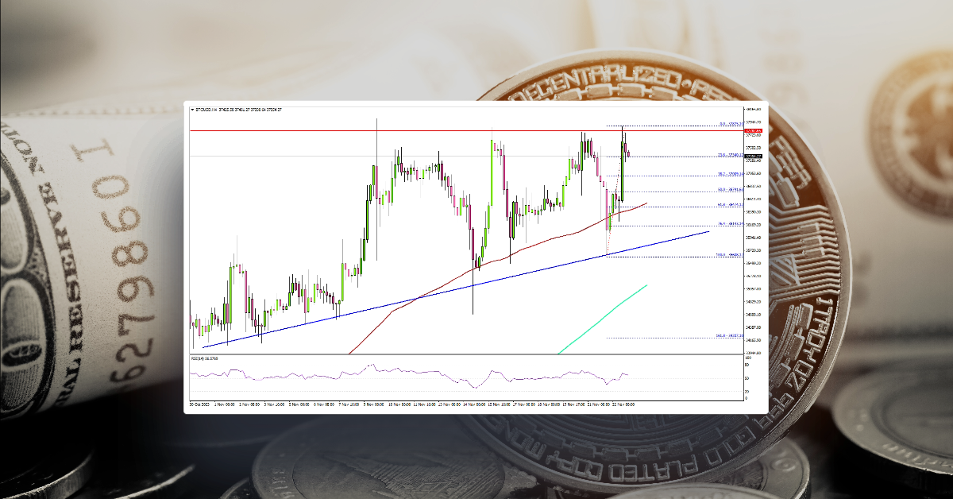The width and height of the screenshot is (953, 499).
Task: Select the RSI(14) indicator label
Action: [x=200, y=358]
